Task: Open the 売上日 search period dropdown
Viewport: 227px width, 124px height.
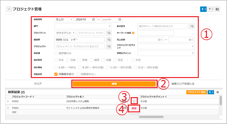Action: [64, 19]
